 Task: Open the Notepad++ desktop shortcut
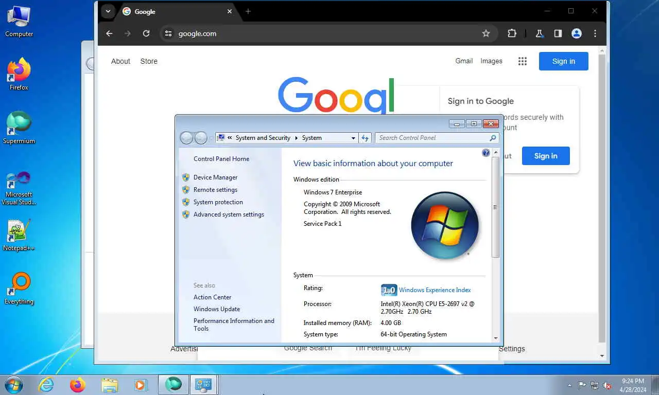pyautogui.click(x=19, y=236)
